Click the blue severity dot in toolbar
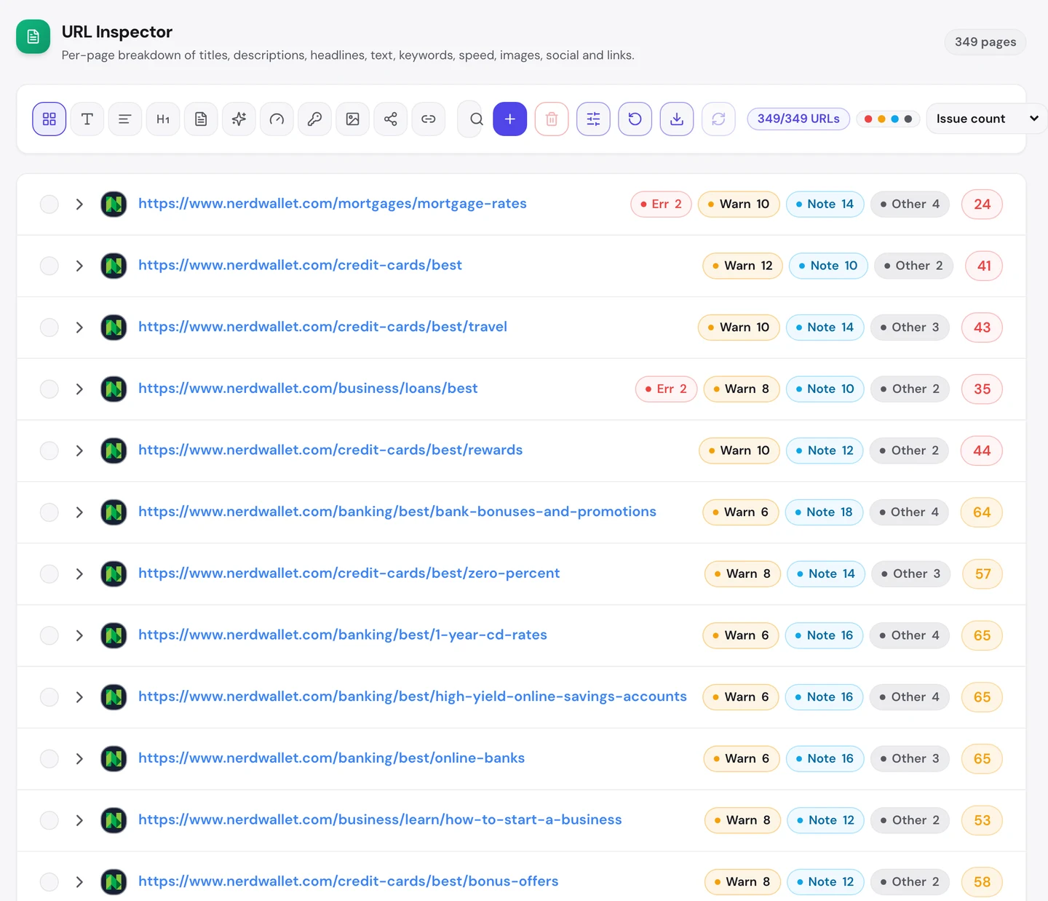The image size is (1048, 901). click(894, 119)
